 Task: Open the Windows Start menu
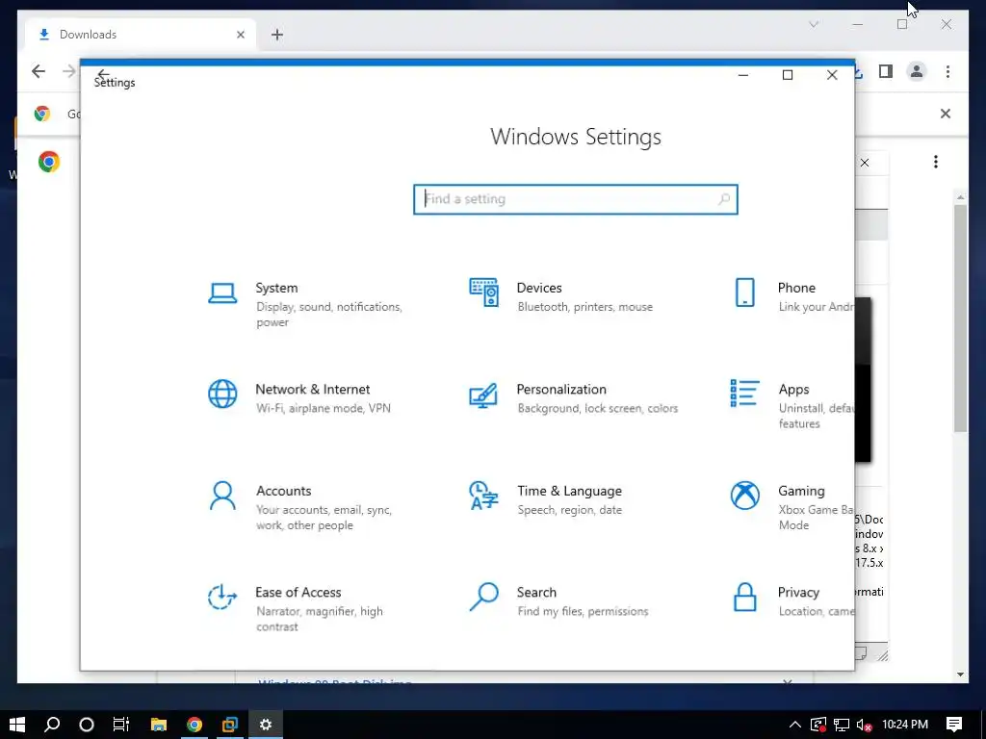coord(17,725)
